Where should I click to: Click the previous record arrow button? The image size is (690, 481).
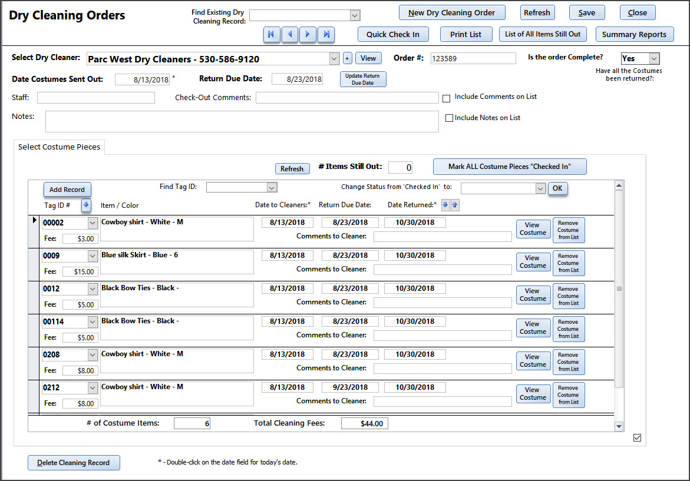[x=289, y=35]
